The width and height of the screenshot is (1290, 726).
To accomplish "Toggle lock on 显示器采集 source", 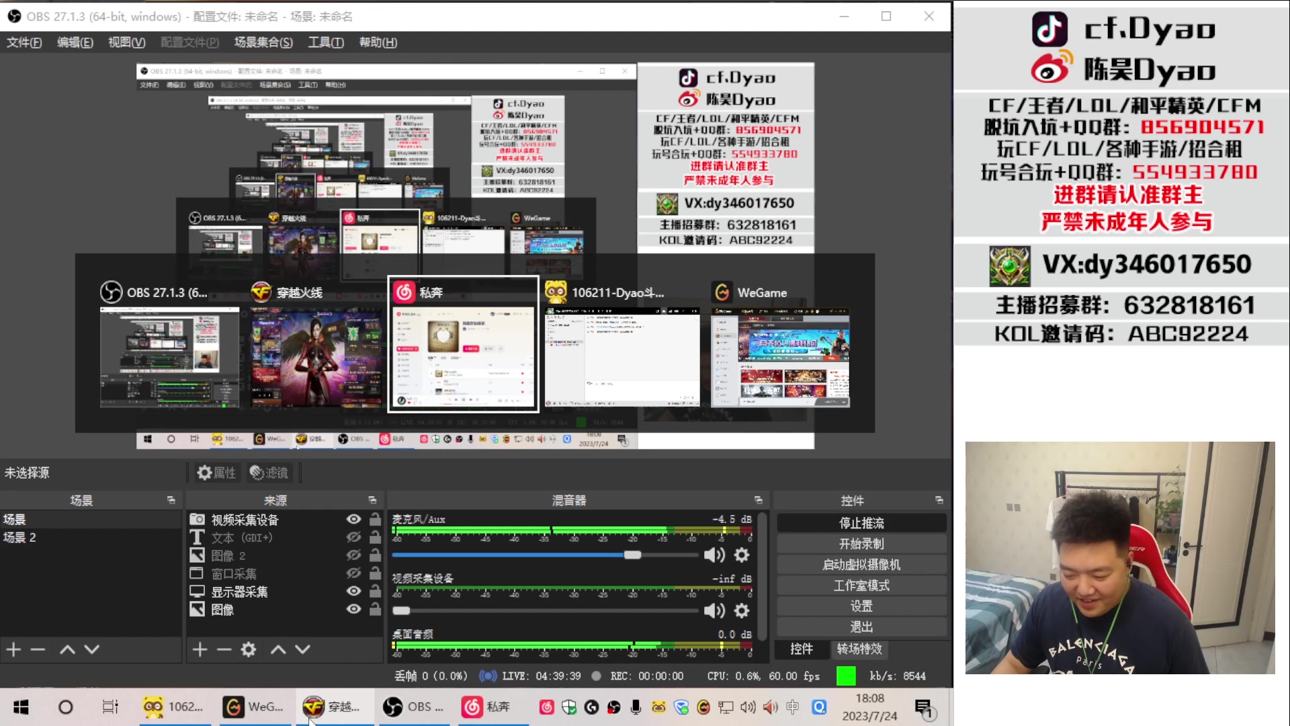I will point(375,592).
